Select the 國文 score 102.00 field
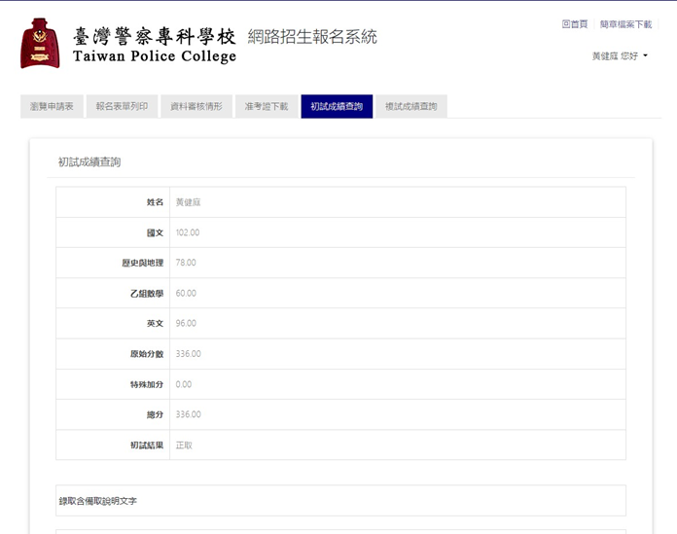 pos(397,232)
